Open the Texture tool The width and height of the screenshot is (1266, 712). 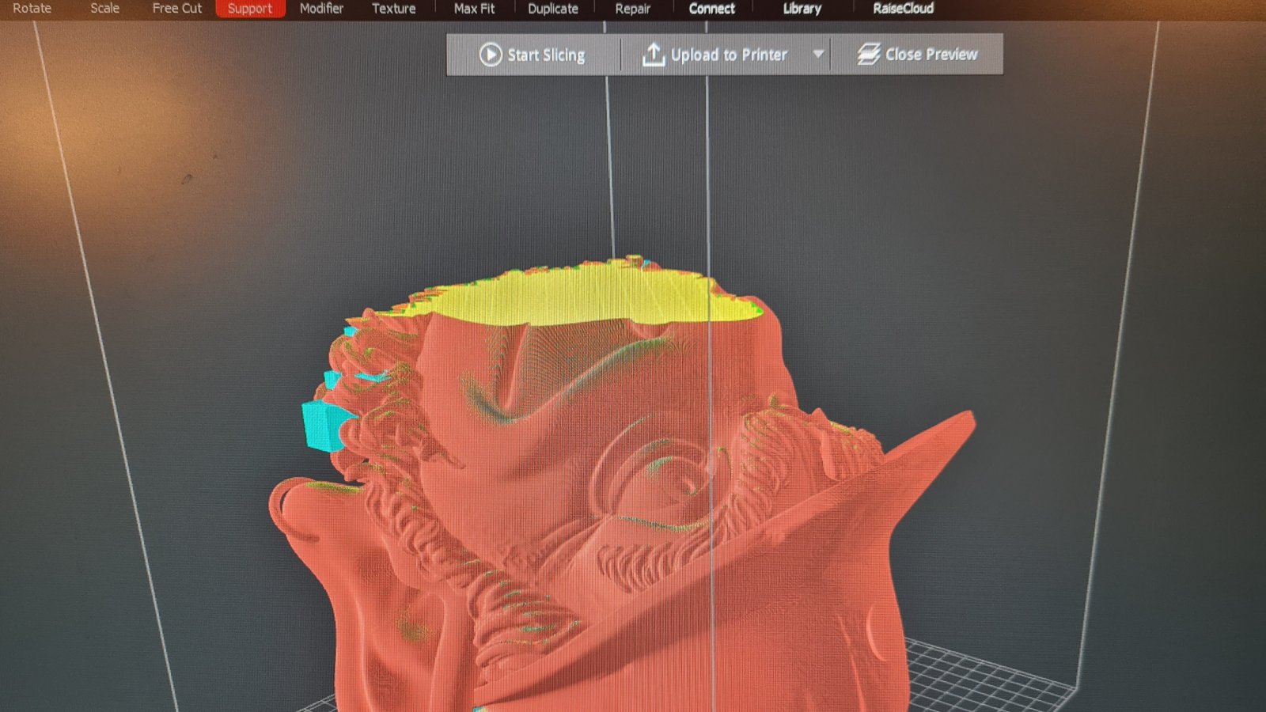(393, 9)
